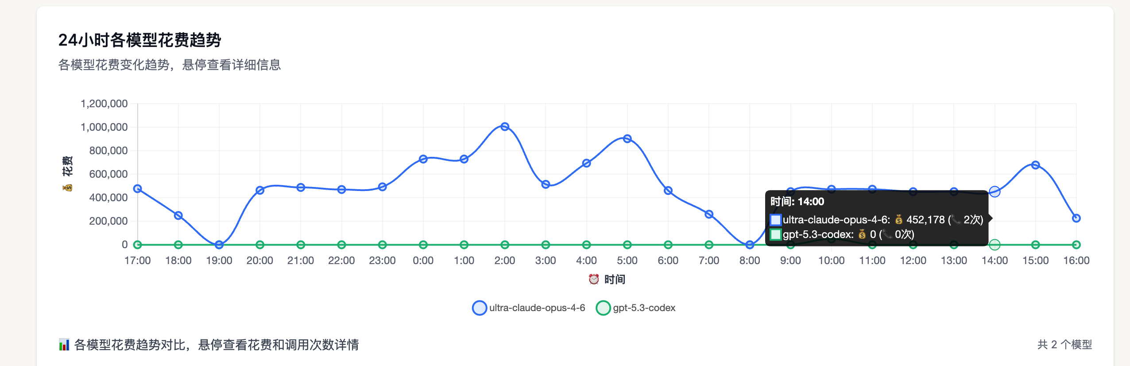Click the blue data point at 16:00
This screenshot has height=366, width=1130.
(x=1076, y=218)
